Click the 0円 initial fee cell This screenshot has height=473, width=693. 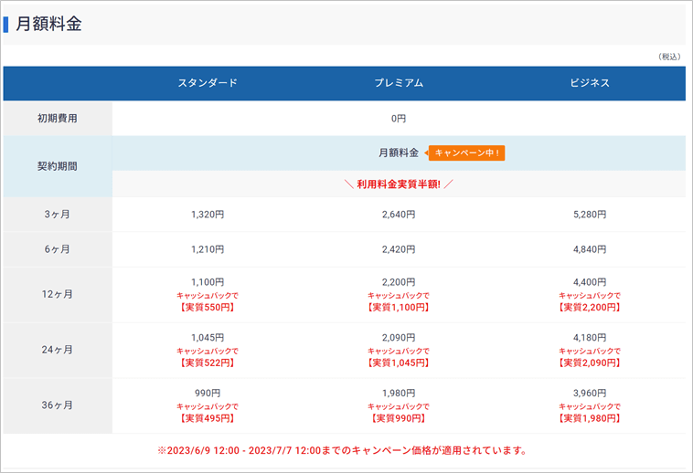[399, 119]
